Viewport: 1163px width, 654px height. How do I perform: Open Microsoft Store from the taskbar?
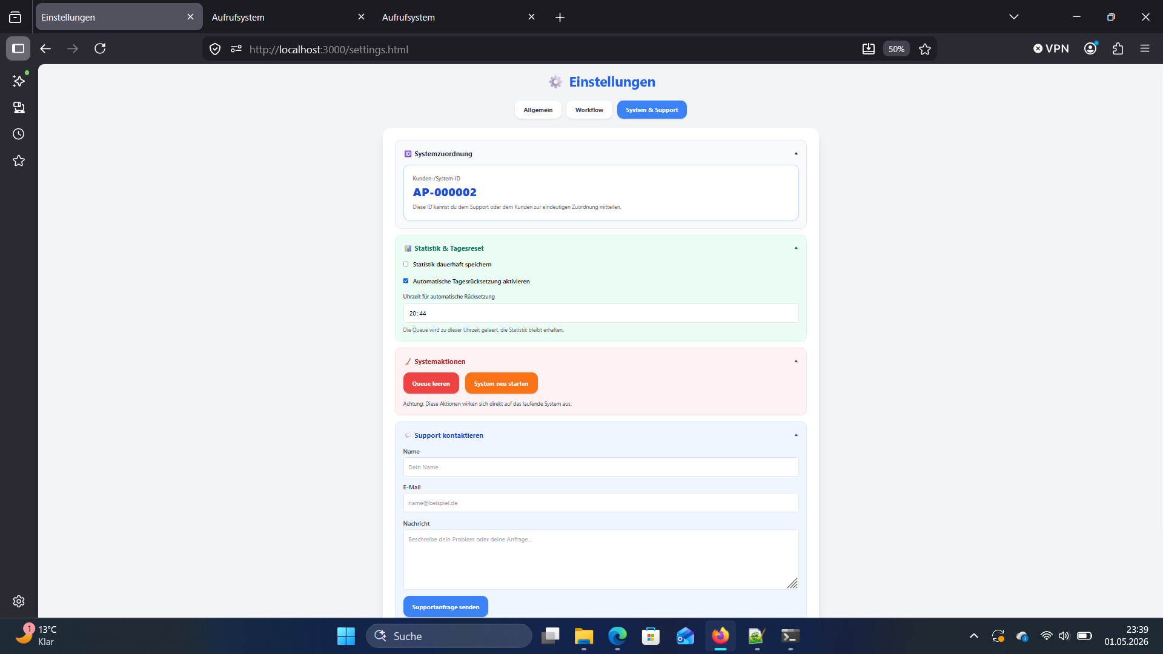[x=651, y=636]
